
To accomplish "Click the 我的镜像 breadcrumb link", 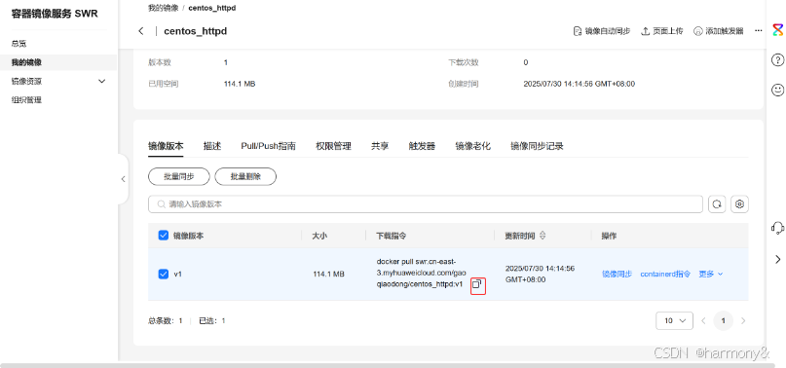I will click(x=164, y=8).
